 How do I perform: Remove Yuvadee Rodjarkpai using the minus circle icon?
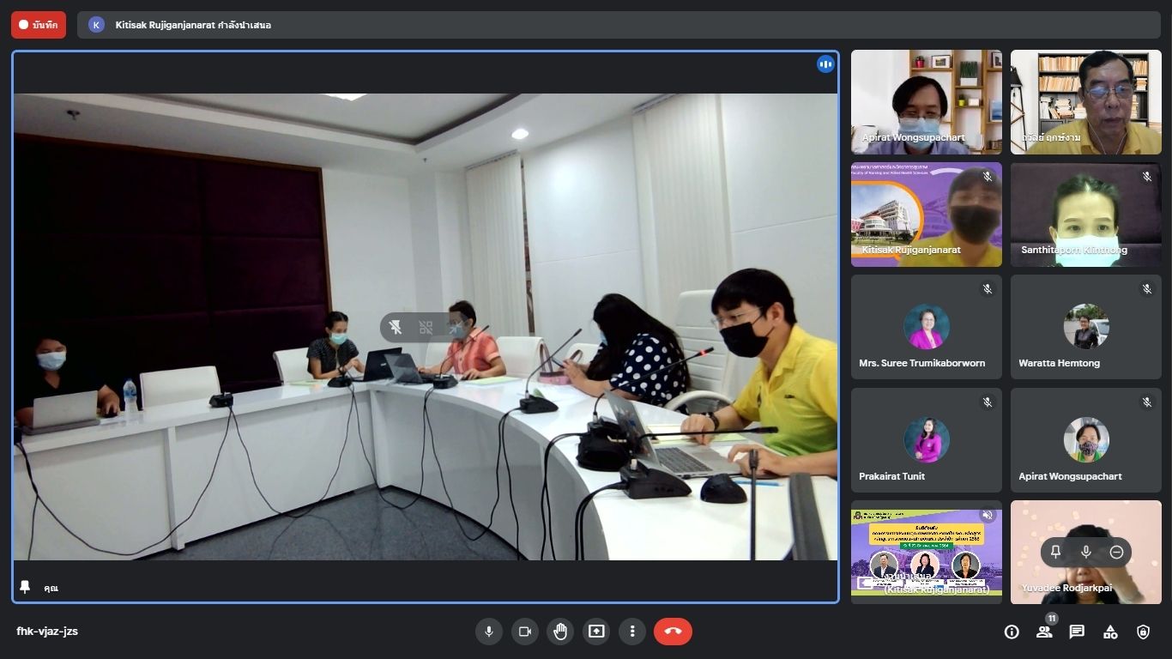point(1116,552)
